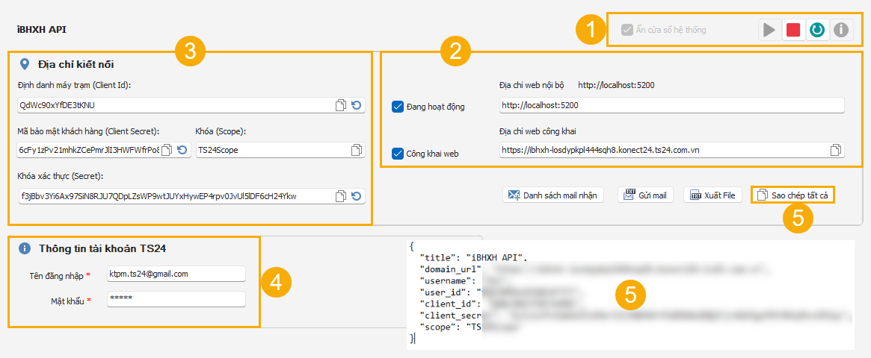Viewport: 871px width, 358px height.
Task: Copy the public web address
Action: [x=835, y=150]
